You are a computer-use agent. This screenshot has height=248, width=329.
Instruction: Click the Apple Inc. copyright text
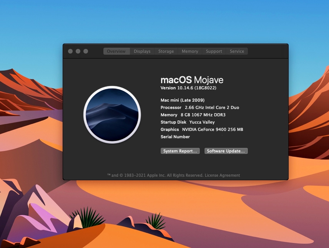155,175
